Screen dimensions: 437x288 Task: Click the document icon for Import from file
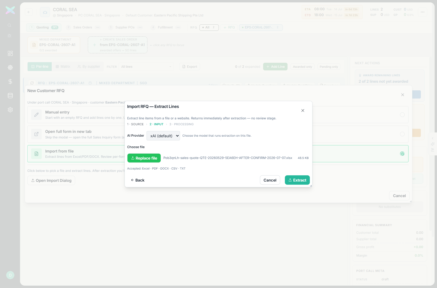point(36,154)
